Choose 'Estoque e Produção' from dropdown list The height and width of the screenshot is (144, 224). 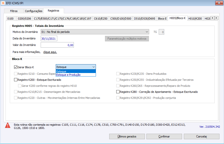click(x=76, y=75)
